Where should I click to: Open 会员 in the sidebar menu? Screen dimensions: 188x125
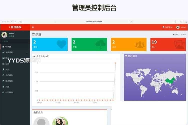(15, 69)
